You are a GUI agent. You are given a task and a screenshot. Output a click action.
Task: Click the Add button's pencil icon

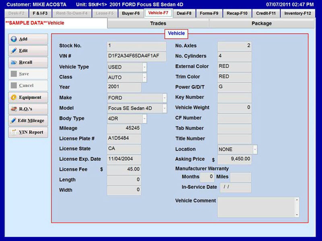(13, 39)
